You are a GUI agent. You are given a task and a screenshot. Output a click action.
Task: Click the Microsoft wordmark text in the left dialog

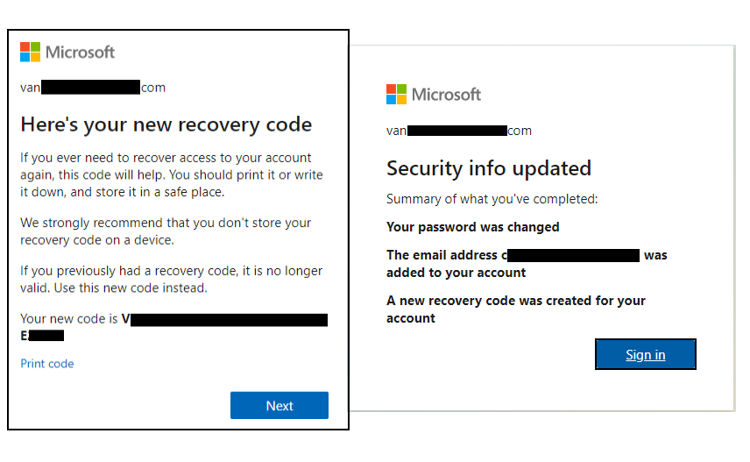pyautogui.click(x=80, y=52)
